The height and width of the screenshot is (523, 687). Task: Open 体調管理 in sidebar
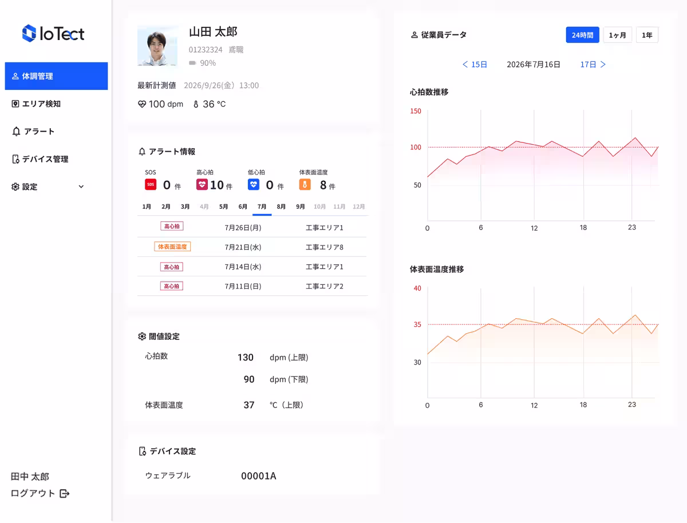point(56,76)
